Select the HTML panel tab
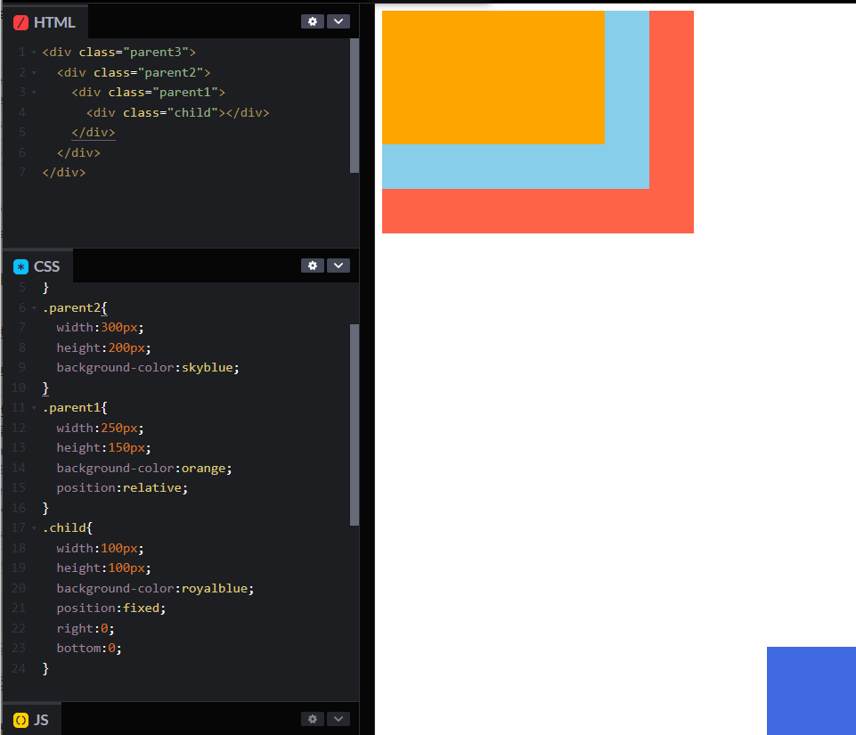Image resolution: width=856 pixels, height=735 pixels. pos(45,22)
